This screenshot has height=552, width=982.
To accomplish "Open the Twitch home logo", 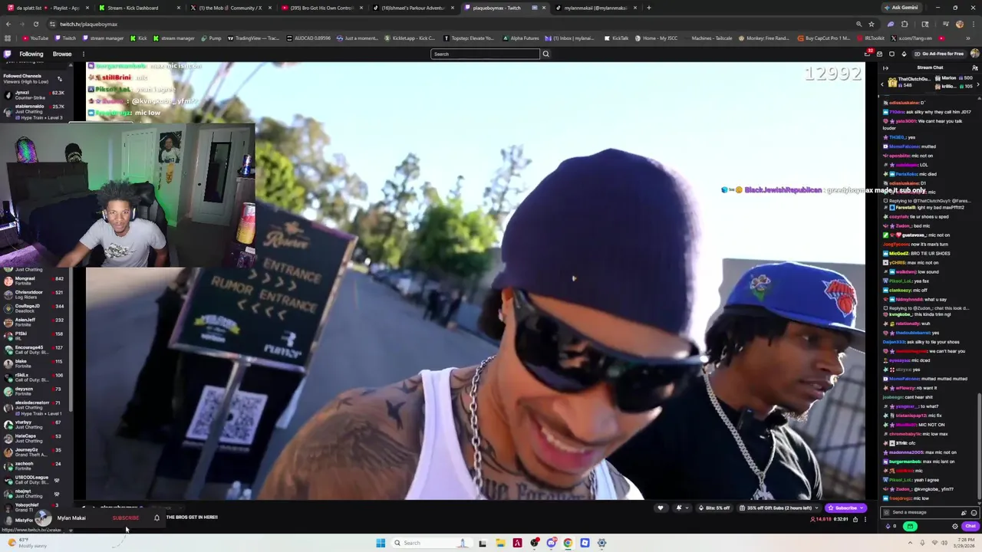I will click(x=8, y=54).
